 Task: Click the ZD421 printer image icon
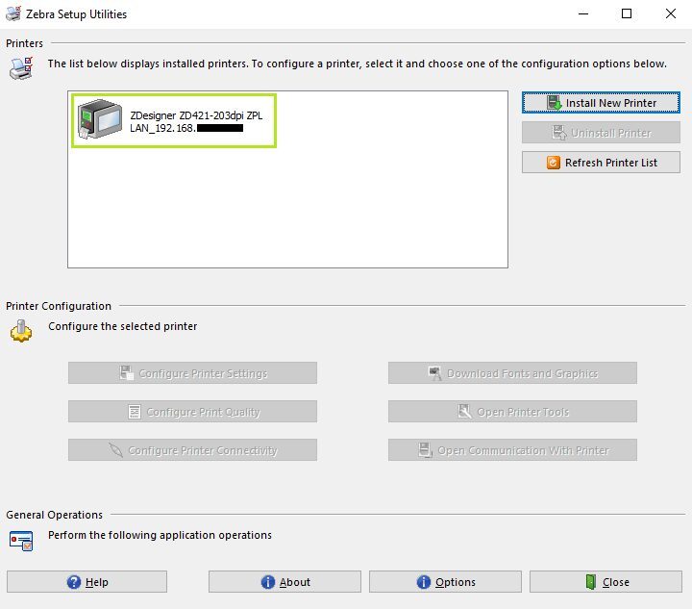click(100, 119)
